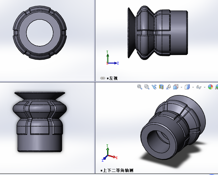The height and width of the screenshot is (175, 218).
Task: Click the Apply Scene icon at toolbar edge
Action: pyautogui.click(x=216, y=87)
